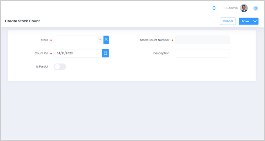
Task: Click the Stock Count Number label
Action: coord(155,40)
